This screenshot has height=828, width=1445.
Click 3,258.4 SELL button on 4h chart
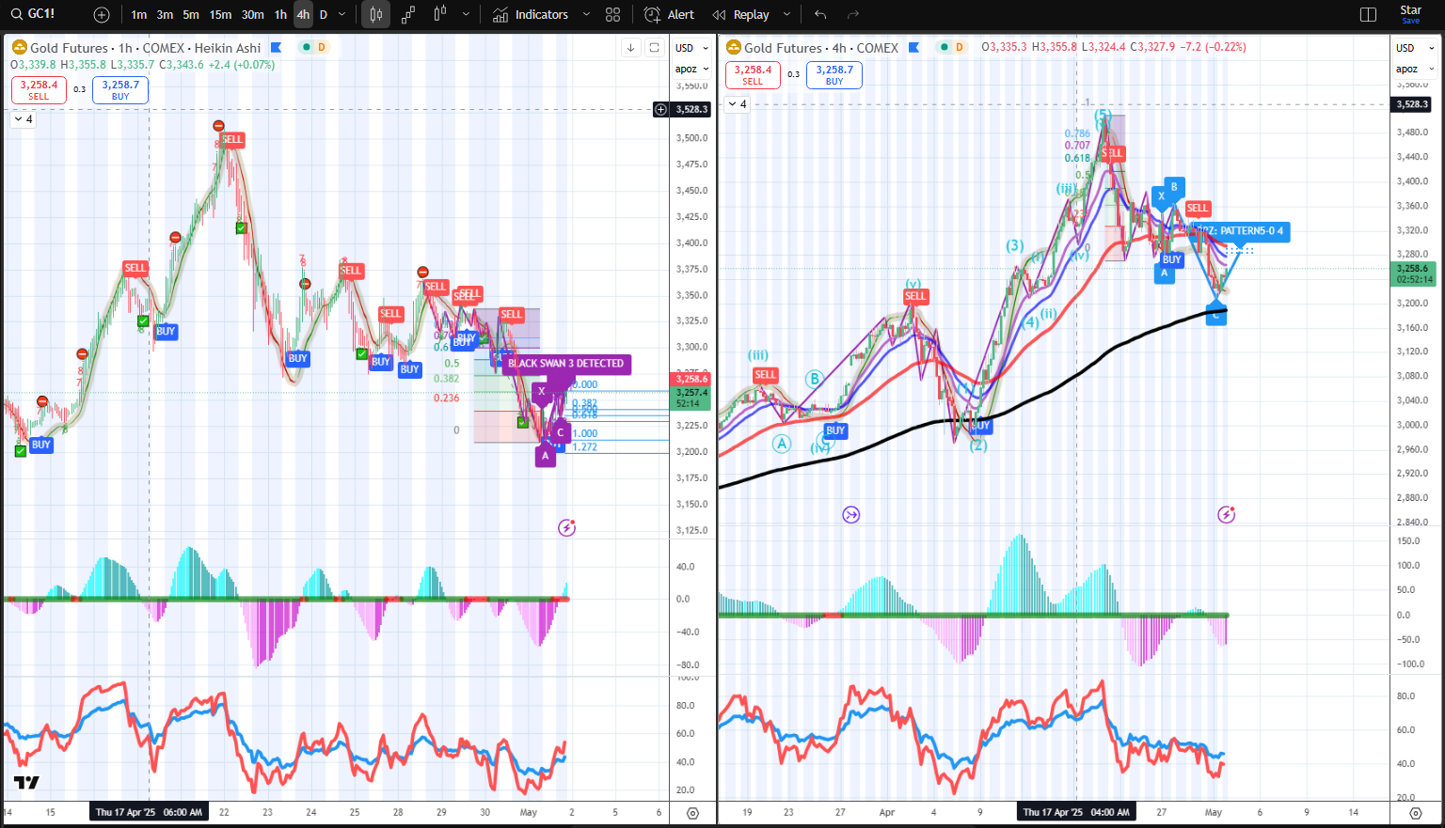point(753,75)
